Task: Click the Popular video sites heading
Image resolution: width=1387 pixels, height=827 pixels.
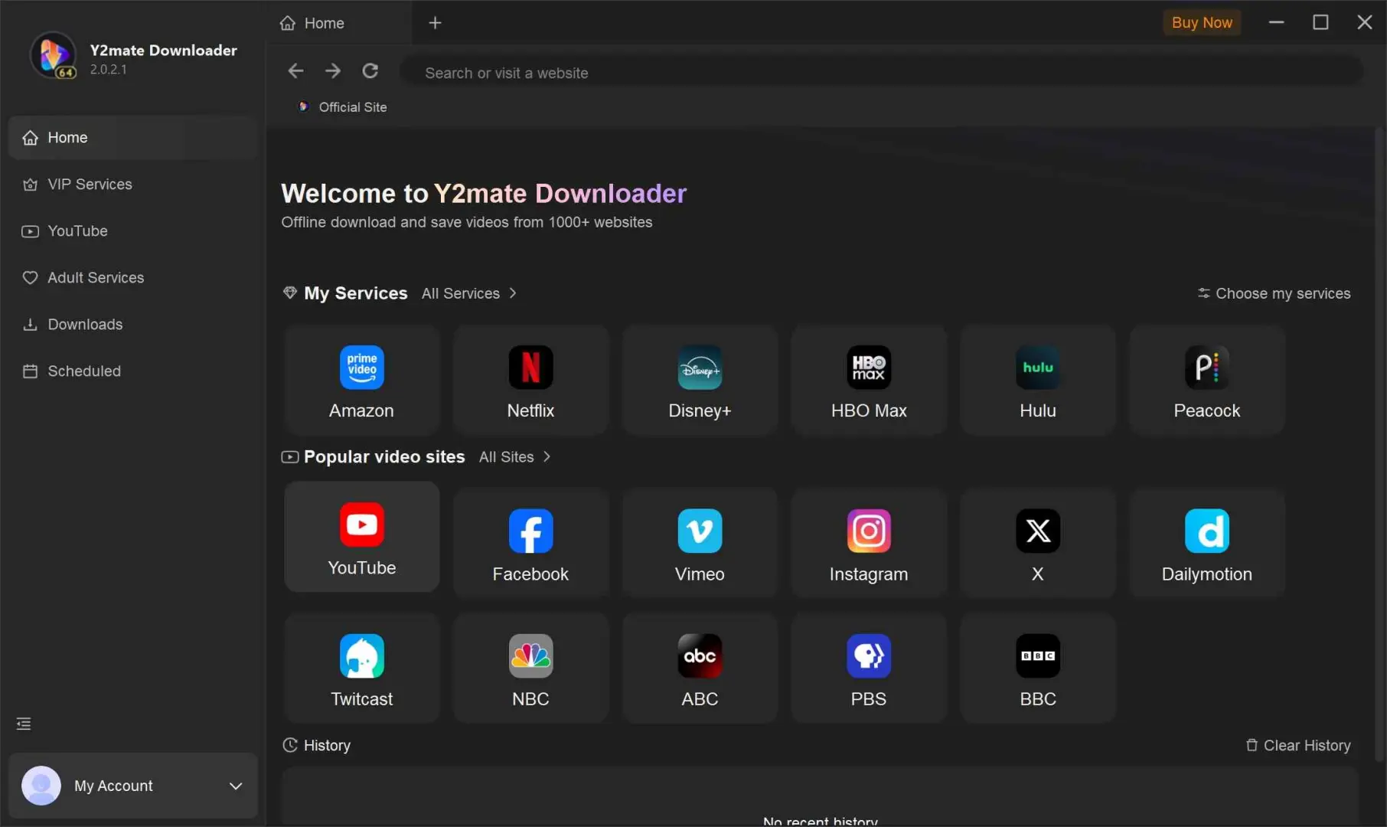Action: pos(384,457)
